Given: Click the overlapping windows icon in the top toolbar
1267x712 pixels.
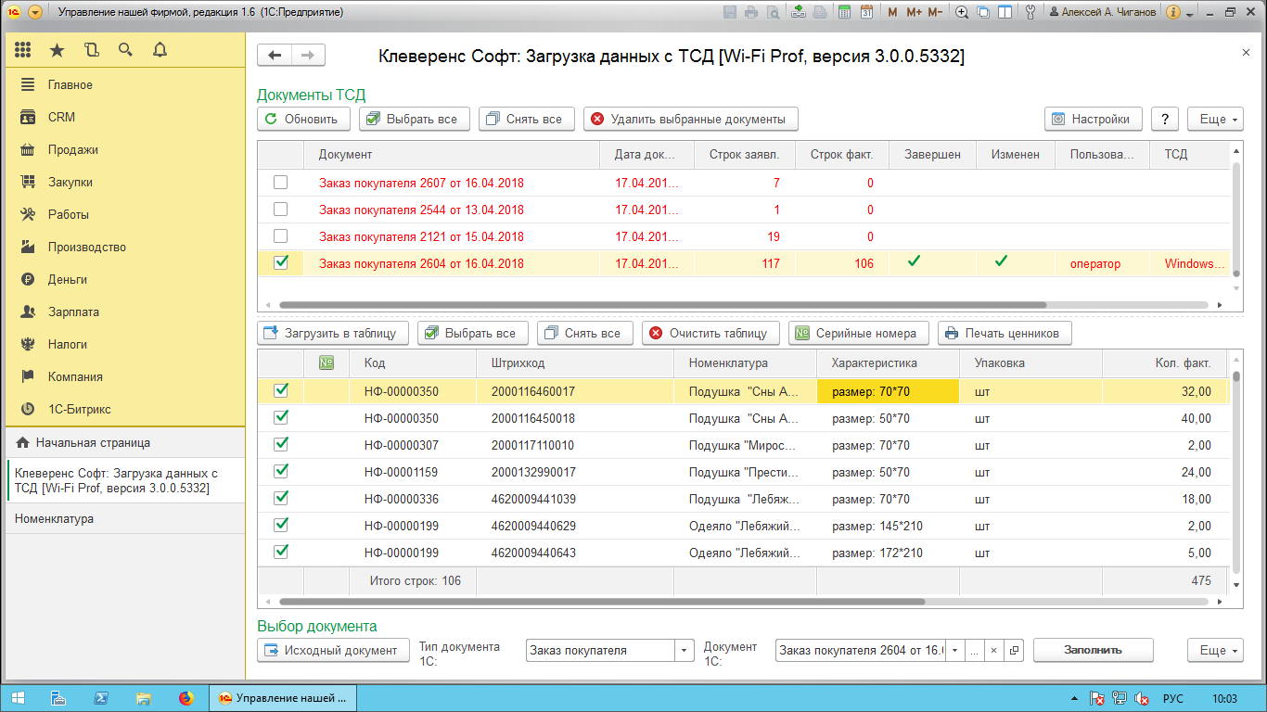Looking at the screenshot, I should (983, 12).
